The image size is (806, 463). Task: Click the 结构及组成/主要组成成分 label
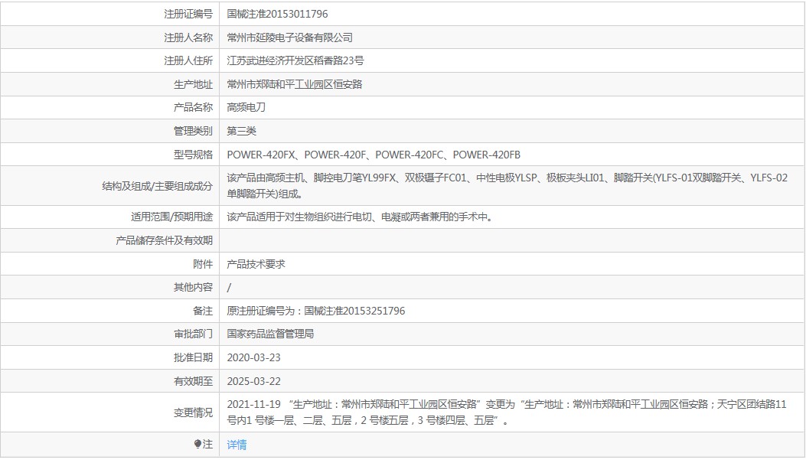(x=157, y=186)
